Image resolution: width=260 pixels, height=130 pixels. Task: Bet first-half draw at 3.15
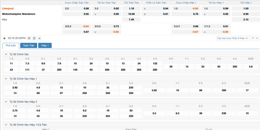tap(246, 19)
